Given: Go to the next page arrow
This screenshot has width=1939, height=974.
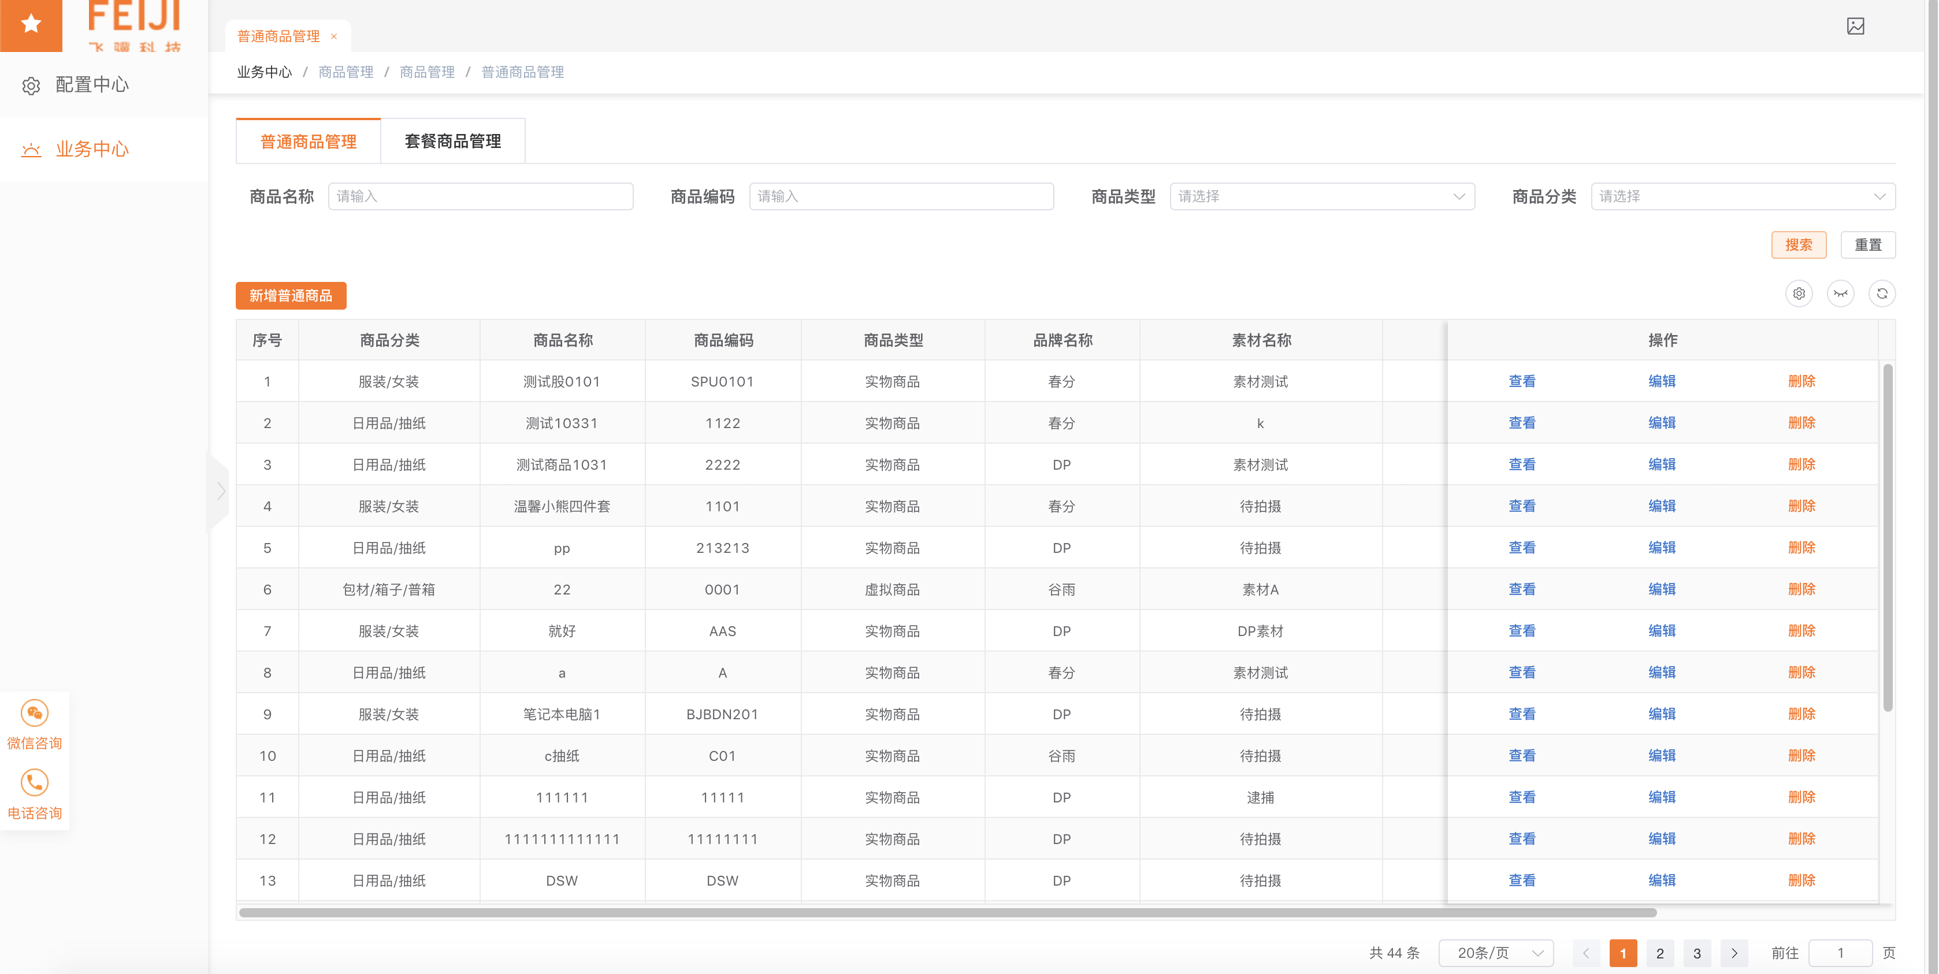Looking at the screenshot, I should (1734, 953).
